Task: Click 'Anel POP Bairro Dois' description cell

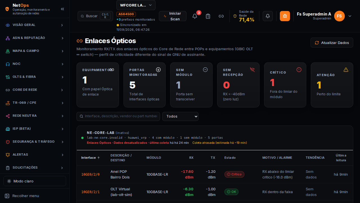Action: tap(120, 175)
